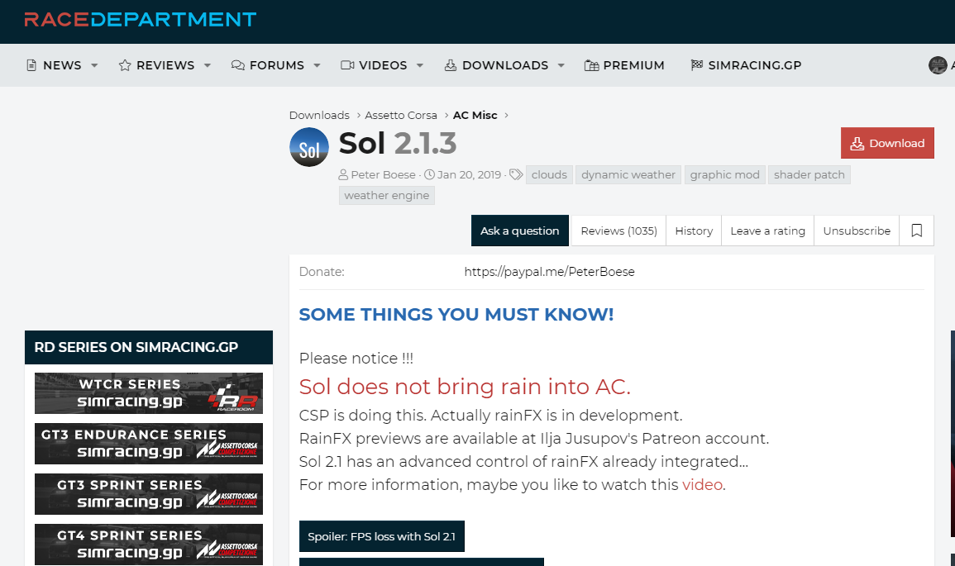Select the clouds tag
Screen dimensions: 955x566
549,174
